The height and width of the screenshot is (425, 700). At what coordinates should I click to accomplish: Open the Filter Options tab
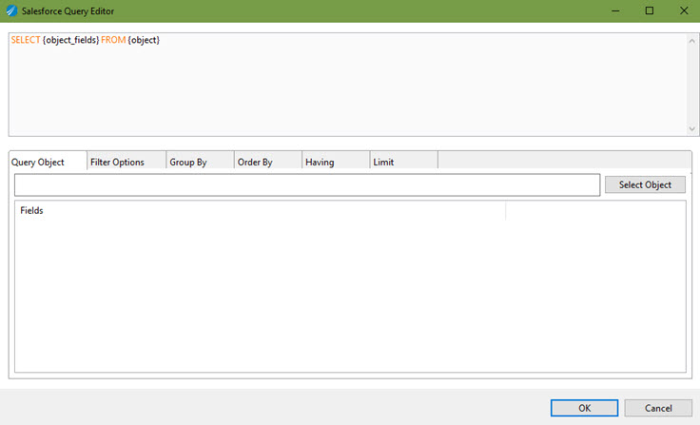126,162
